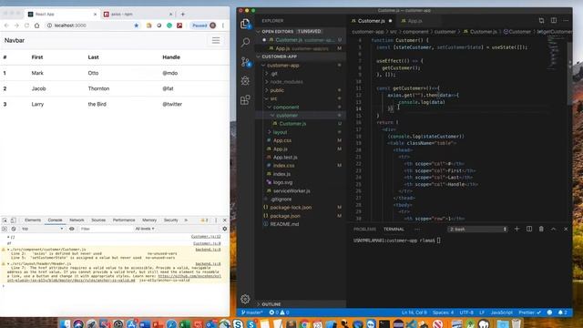Open the console All levels dropdown
Viewport: 583px width, 328px height.
(145, 229)
